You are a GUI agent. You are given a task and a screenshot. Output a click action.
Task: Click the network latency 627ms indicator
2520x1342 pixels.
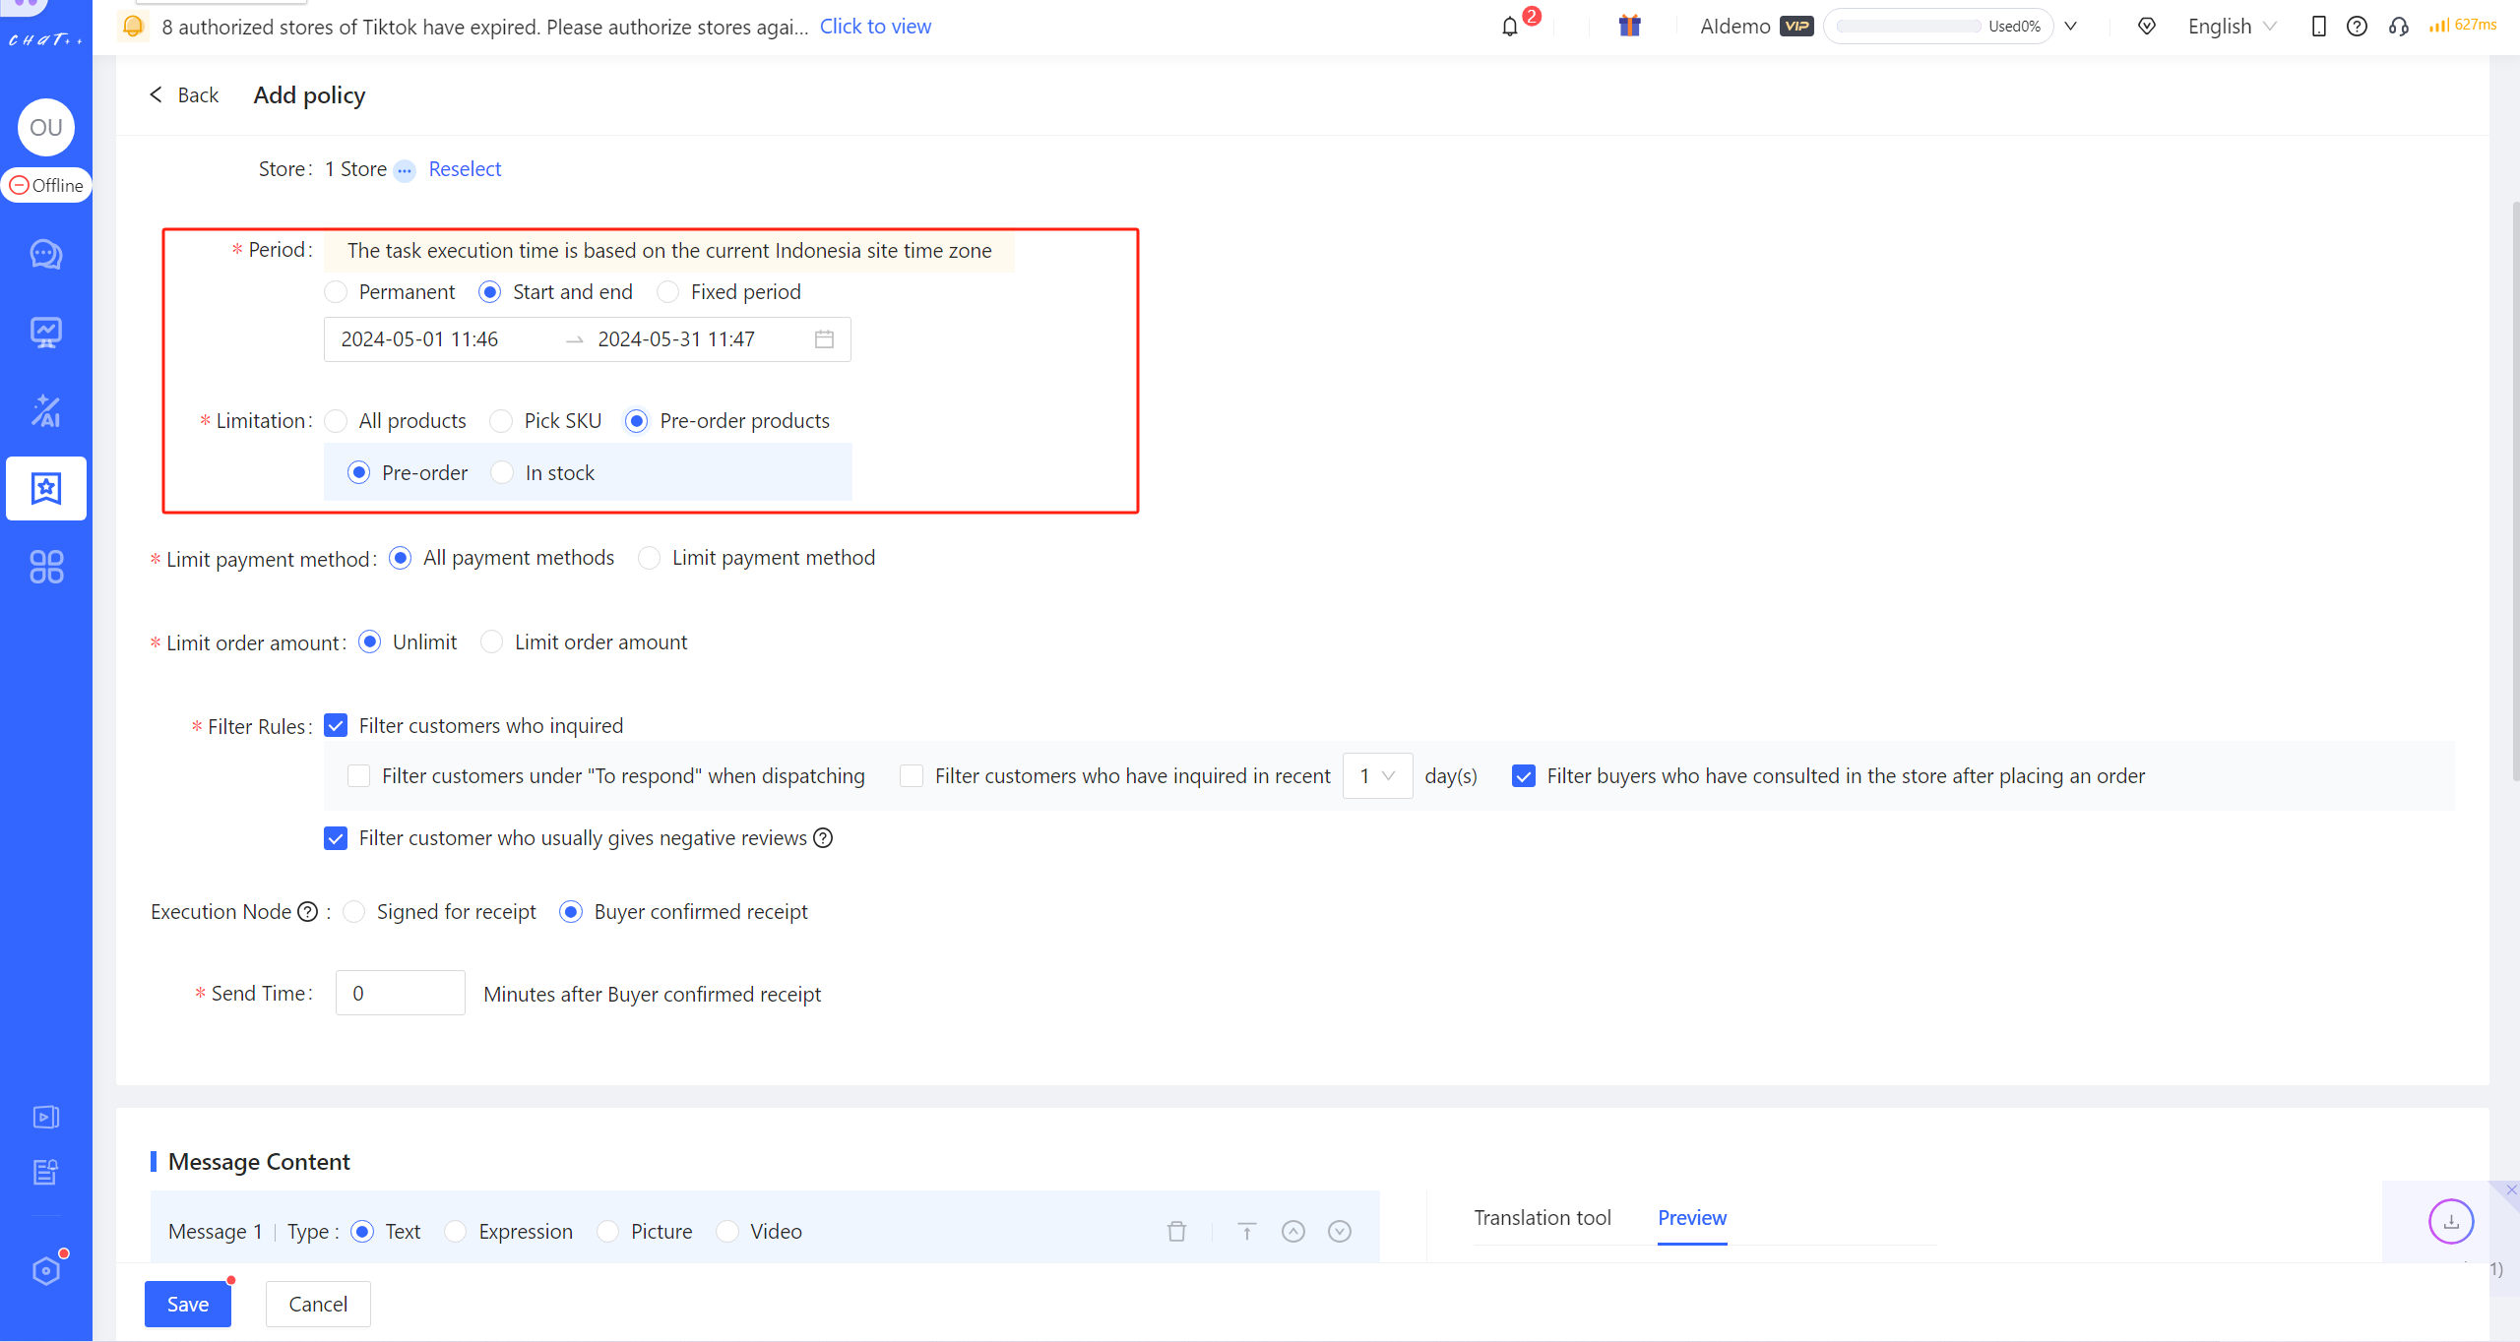click(2463, 25)
